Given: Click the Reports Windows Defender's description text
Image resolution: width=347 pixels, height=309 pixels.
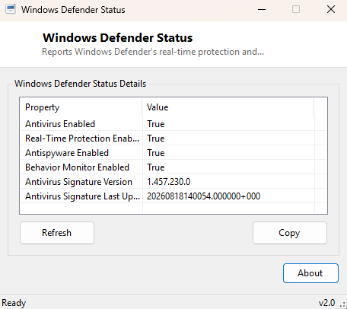Looking at the screenshot, I should (x=153, y=52).
